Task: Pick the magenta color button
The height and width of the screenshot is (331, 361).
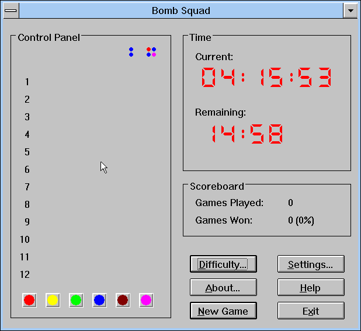Action: click(x=146, y=300)
